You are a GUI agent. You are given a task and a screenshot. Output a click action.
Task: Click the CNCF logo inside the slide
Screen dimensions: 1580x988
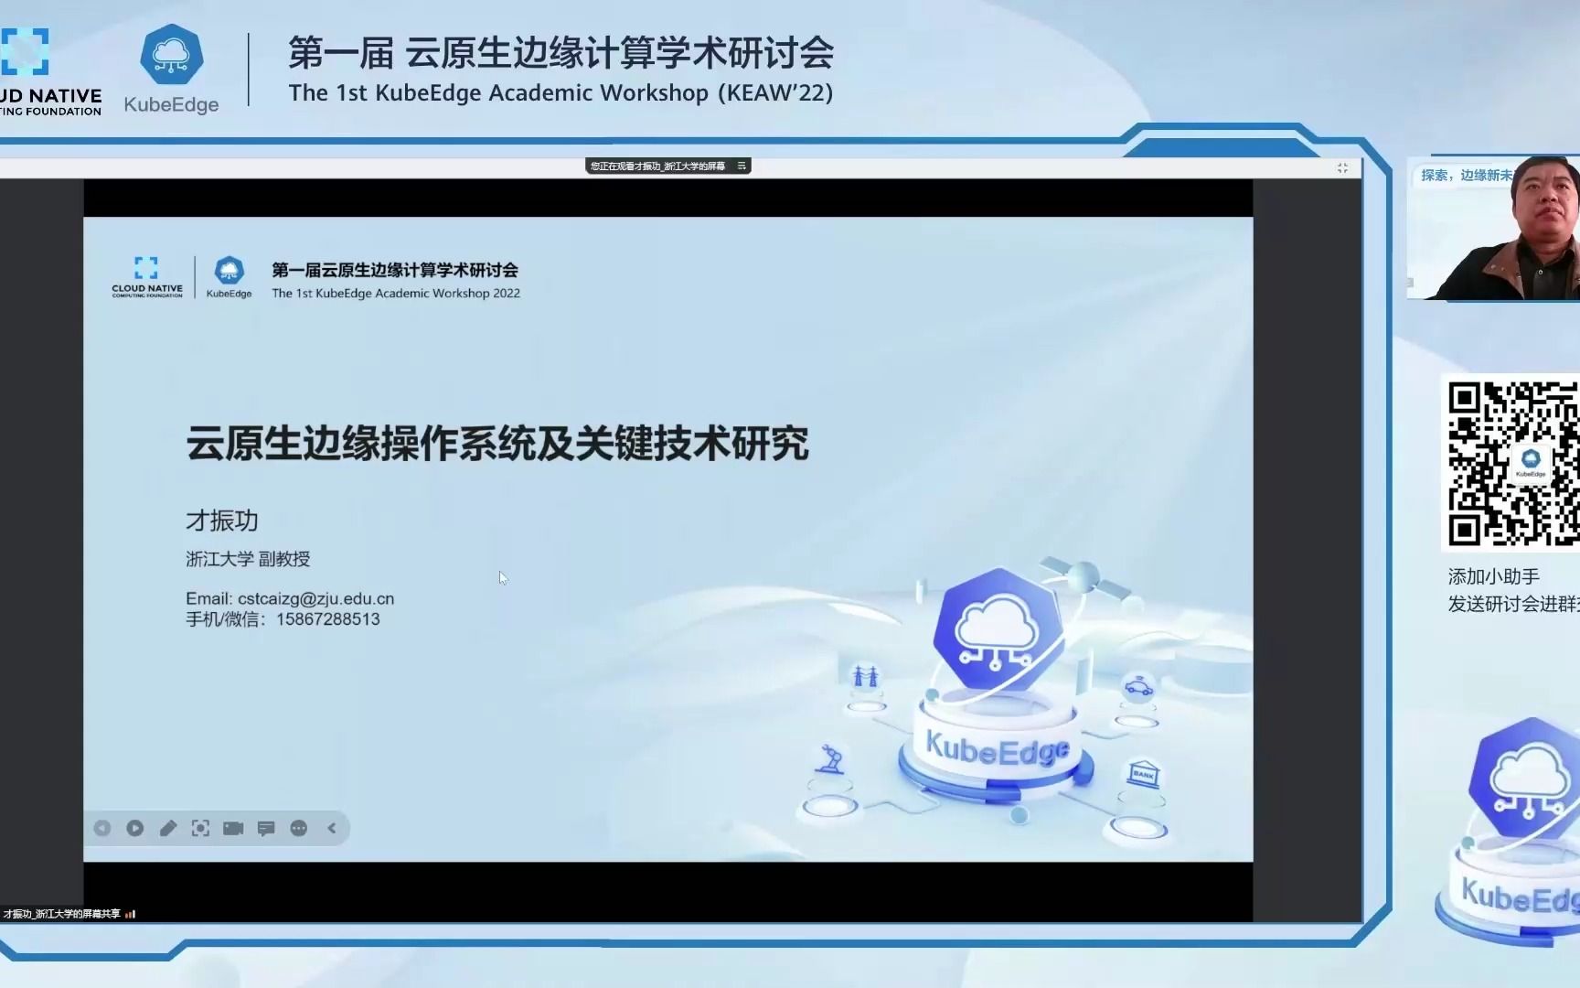pos(147,277)
